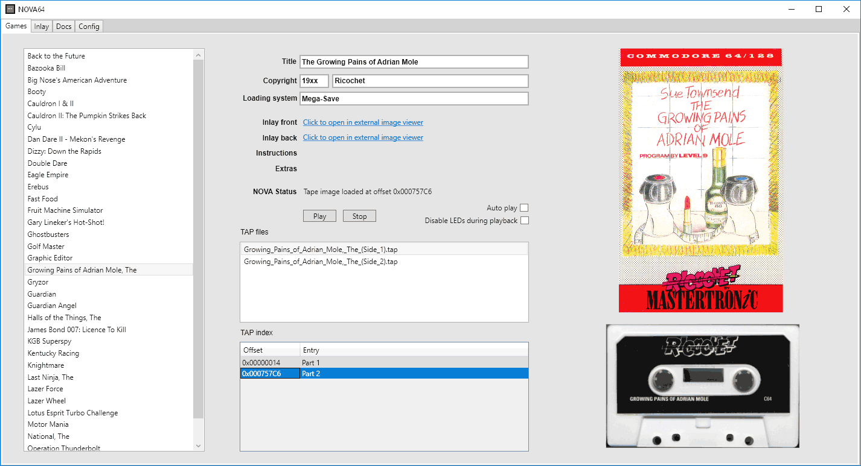Select Side_2 tap file in TAP files

point(384,262)
